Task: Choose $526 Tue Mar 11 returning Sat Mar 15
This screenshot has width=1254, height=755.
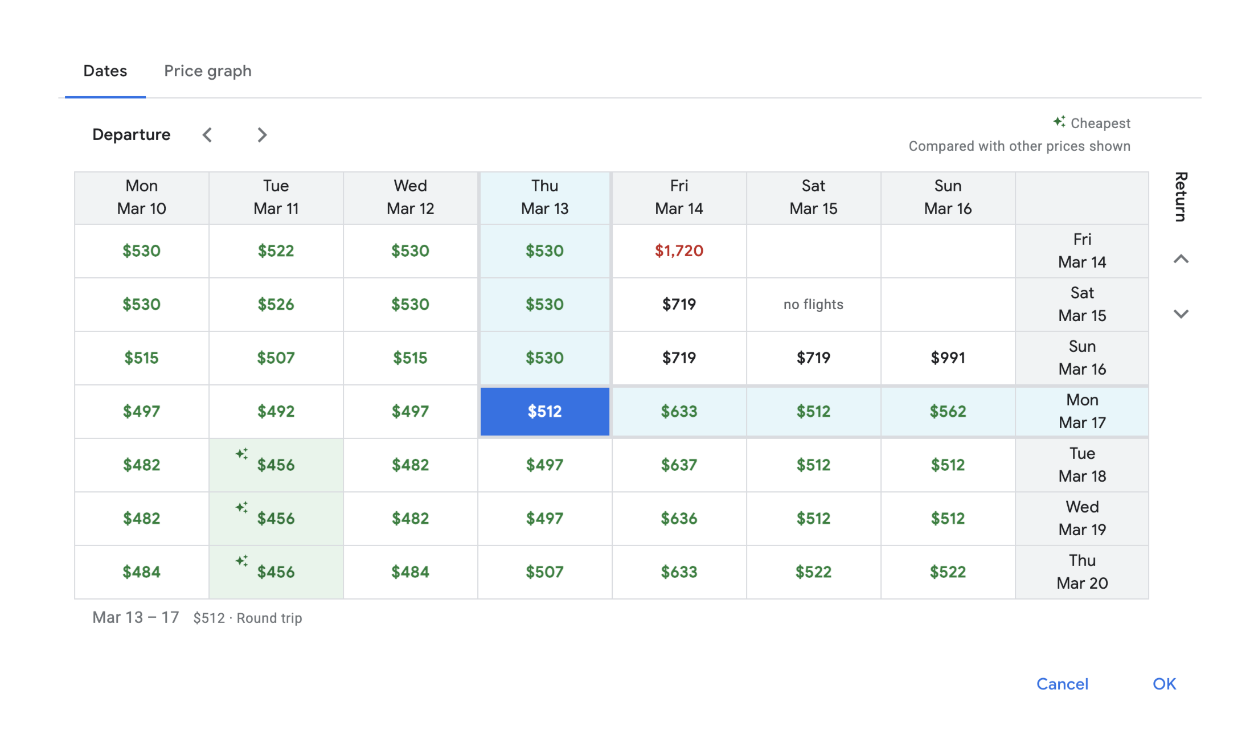Action: coord(276,305)
